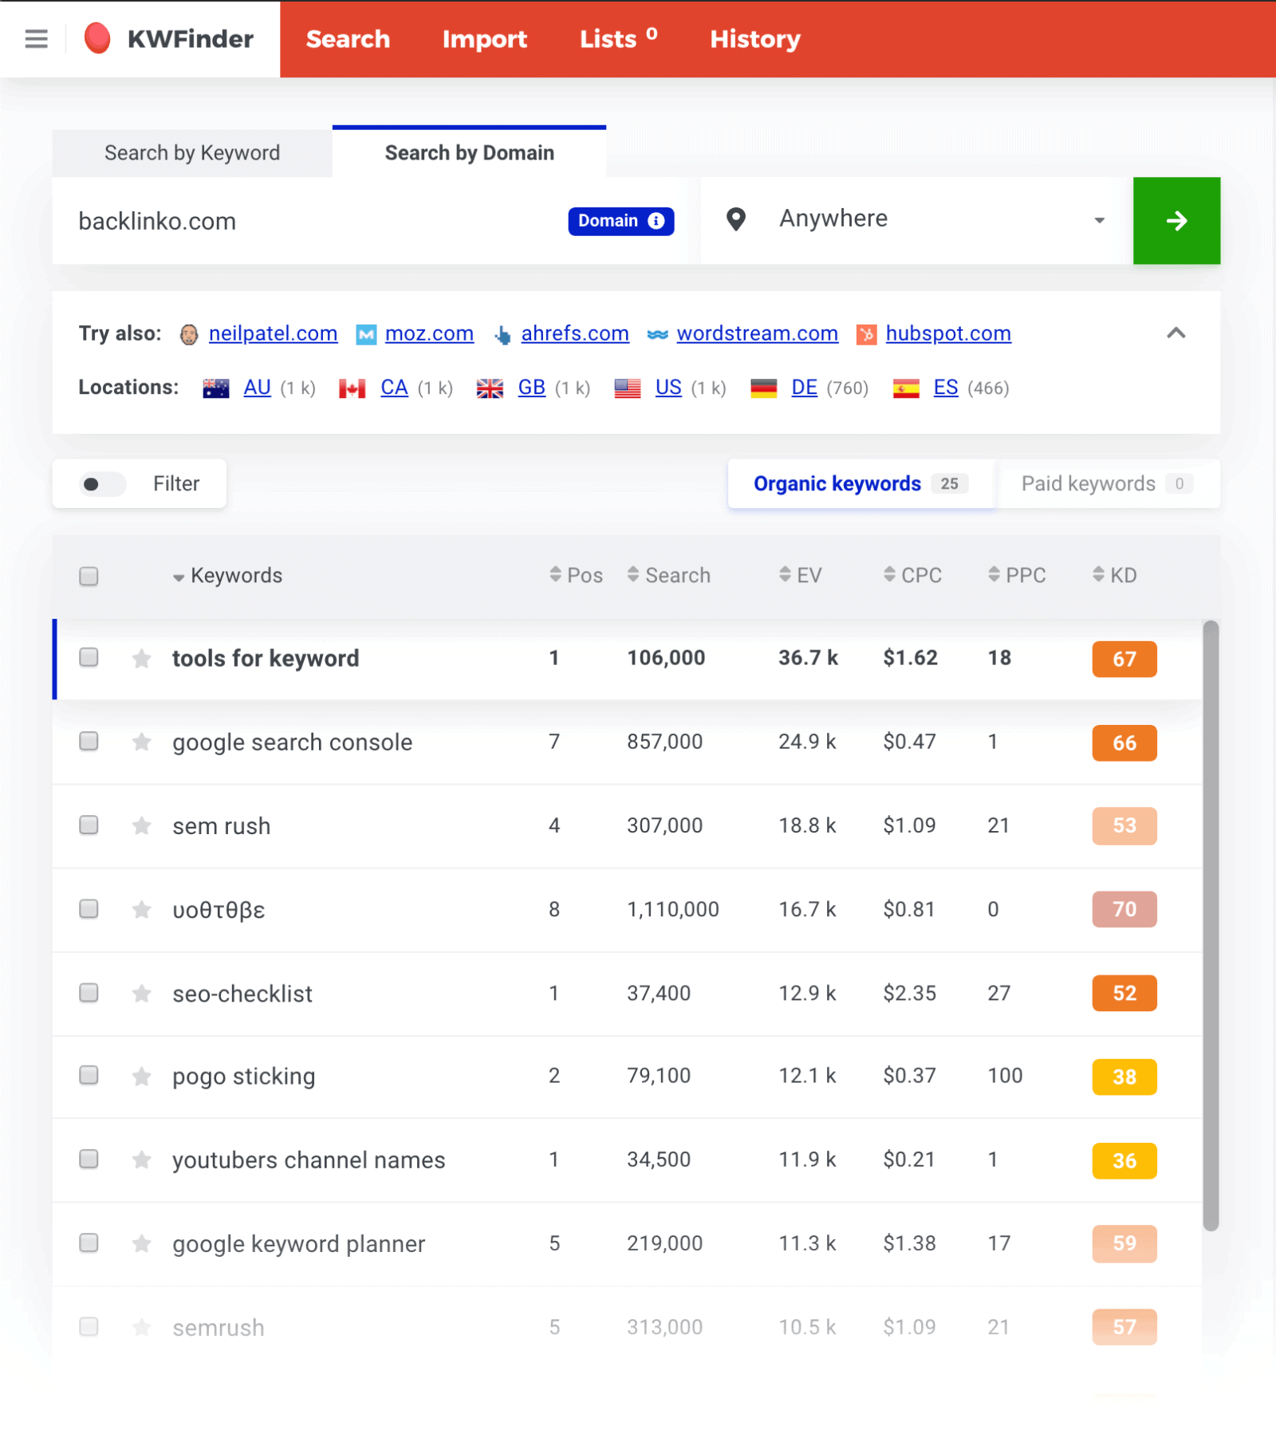Open the Anywhere location dropdown

(1098, 219)
